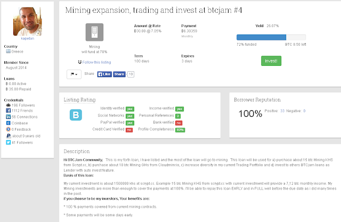Click Personal References count badge
The height and width of the screenshot is (222, 341).
[x=178, y=116]
